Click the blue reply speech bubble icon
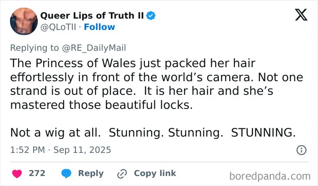Viewport: 318px width, 186px height. pos(66,173)
